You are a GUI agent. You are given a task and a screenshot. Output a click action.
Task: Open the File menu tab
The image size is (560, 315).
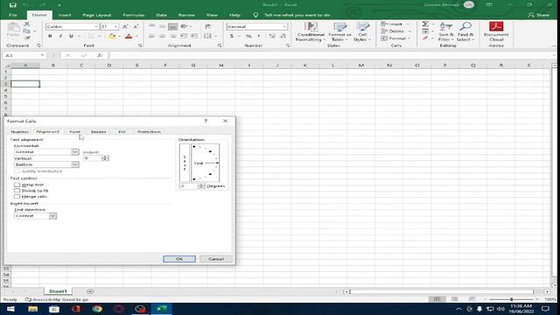(13, 15)
